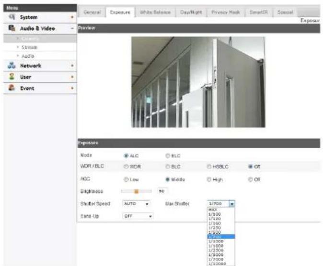Expand the Network section arrow
Screen dimensions: 323x266
(x=72, y=66)
